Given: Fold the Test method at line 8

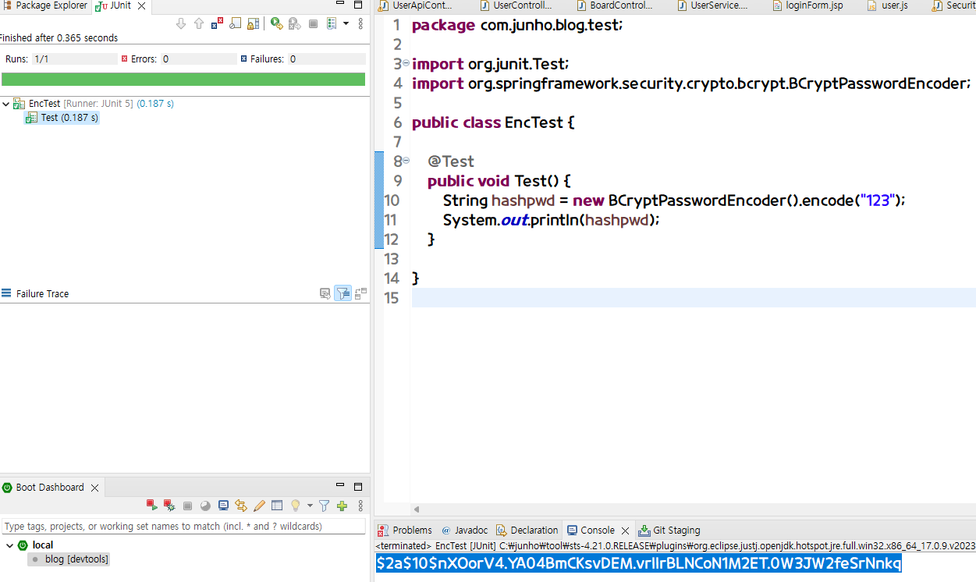Looking at the screenshot, I should coord(406,161).
